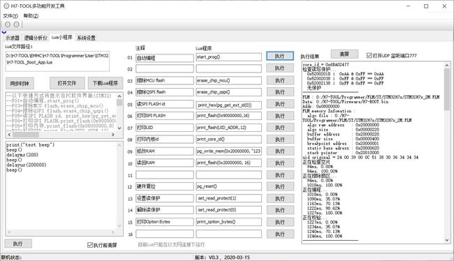Click the second round toolbar icon
The image size is (454, 261).
17,24
